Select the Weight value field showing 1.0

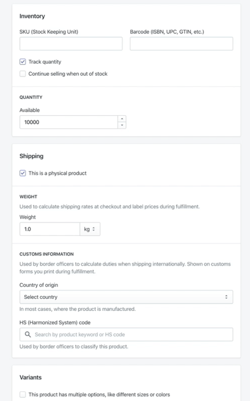click(x=50, y=229)
